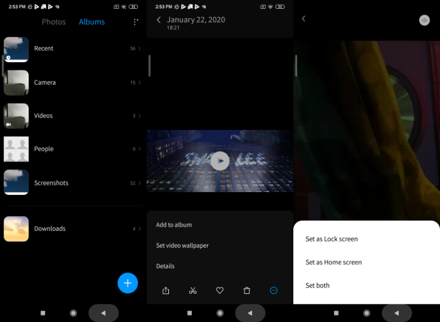Tap the share icon in video toolbar
Screen dimensions: 440x322
[166, 290]
